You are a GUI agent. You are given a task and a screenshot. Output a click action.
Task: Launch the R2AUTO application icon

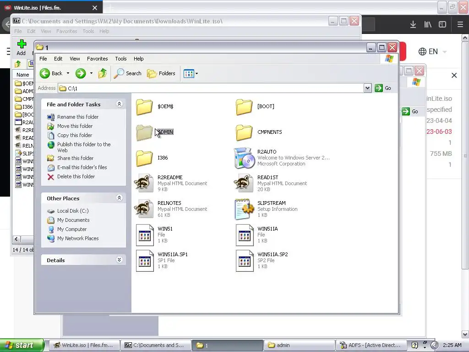(x=244, y=158)
